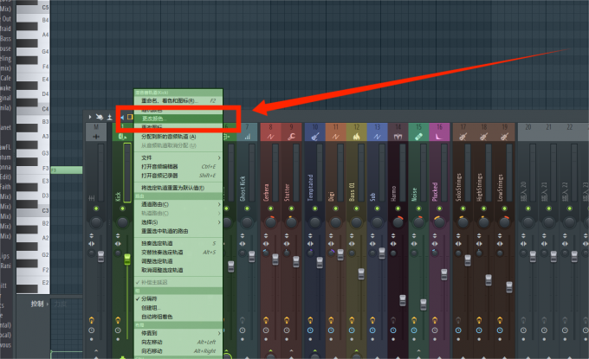Click the stereo separation arrows on Cerbera track
This screenshot has width=589, height=359.
click(266, 243)
